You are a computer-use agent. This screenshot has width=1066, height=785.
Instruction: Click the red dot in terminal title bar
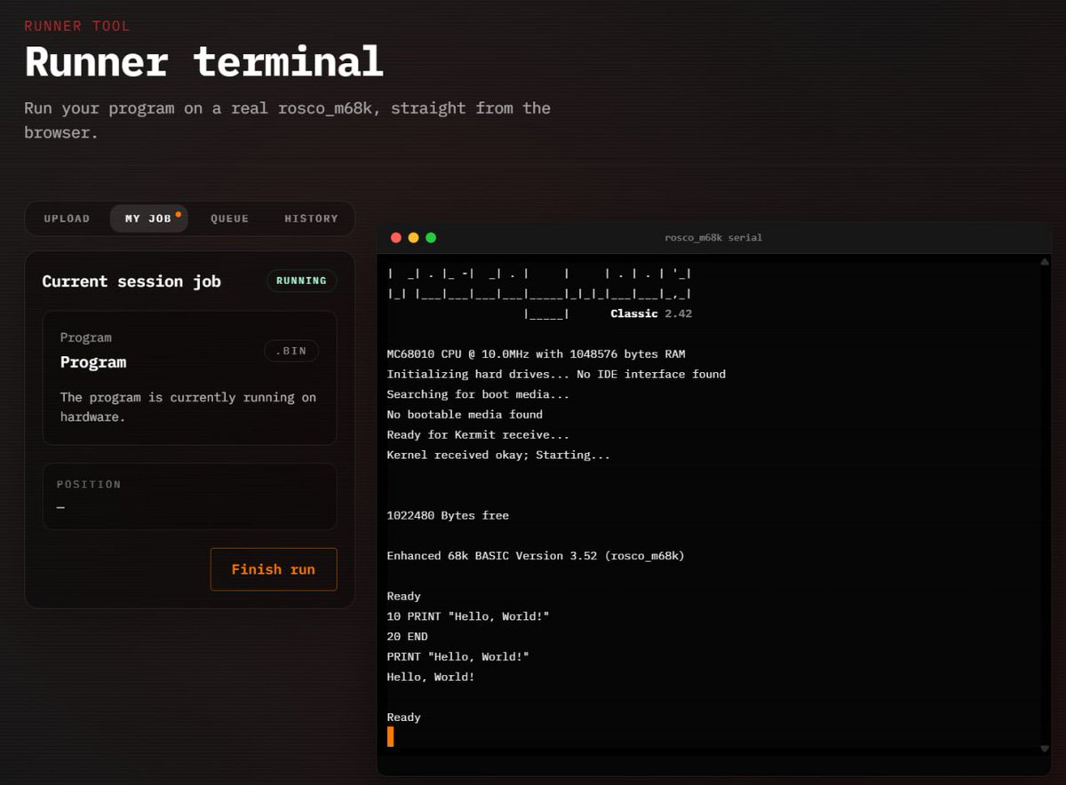coord(395,238)
